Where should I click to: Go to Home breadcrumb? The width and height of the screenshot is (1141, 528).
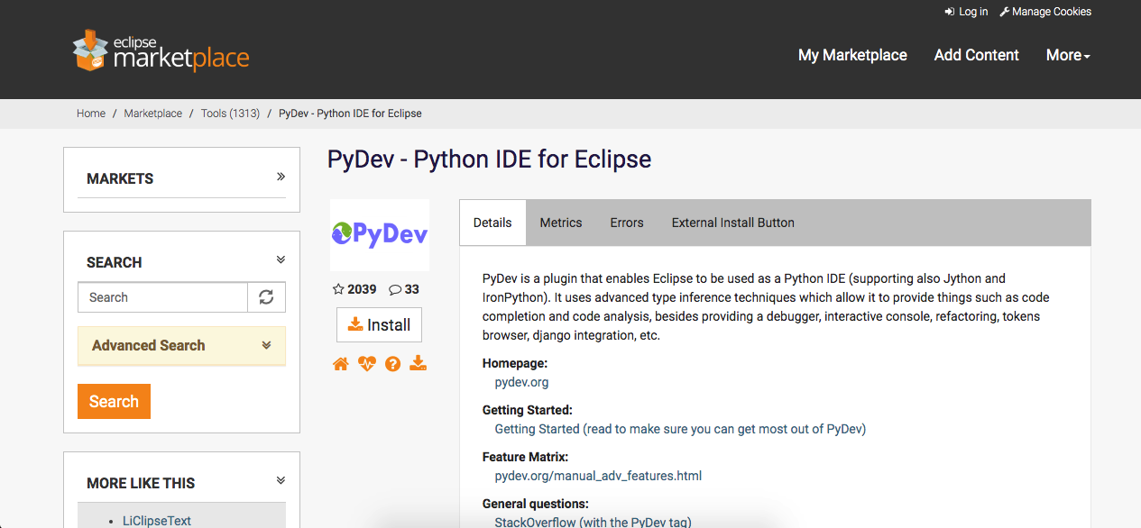[x=91, y=114]
